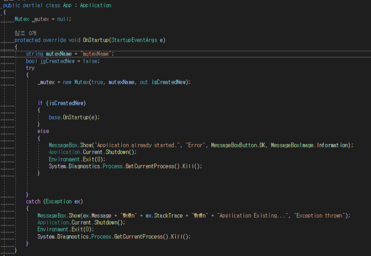Select "Application Existing..." string

[253, 215]
